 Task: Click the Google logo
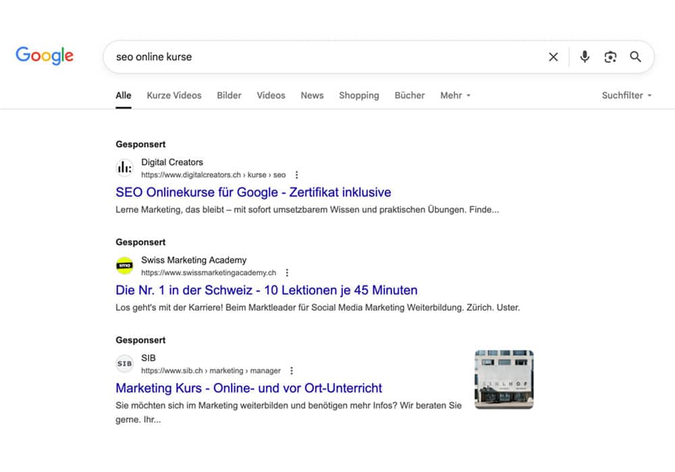(44, 56)
